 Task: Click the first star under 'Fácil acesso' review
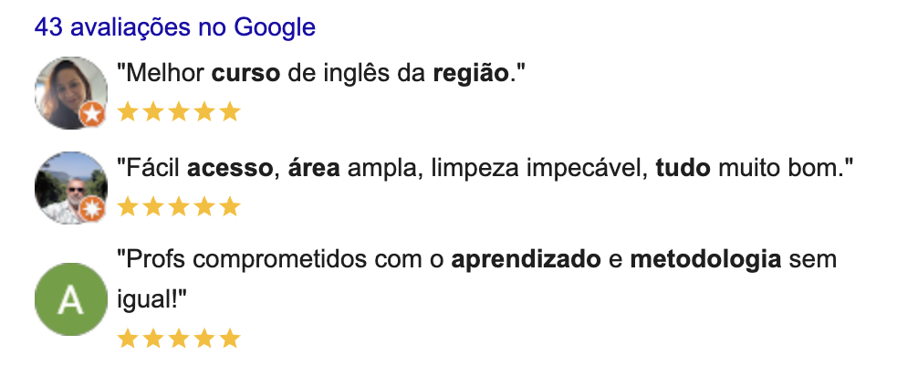pos(127,206)
